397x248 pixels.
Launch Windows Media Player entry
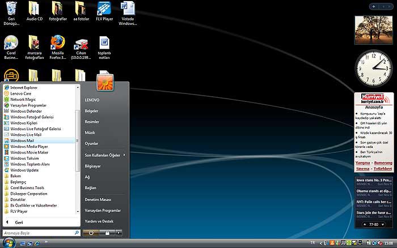29,147
